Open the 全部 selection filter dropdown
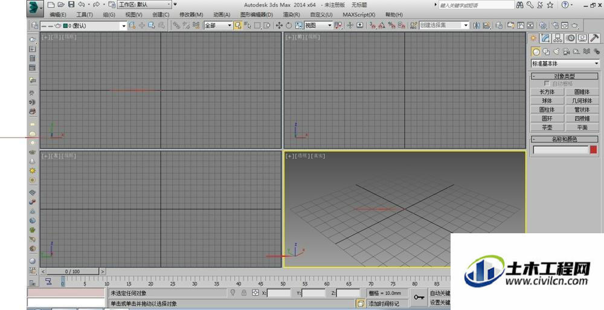Viewport: 604px width, 310px height. pos(218,25)
